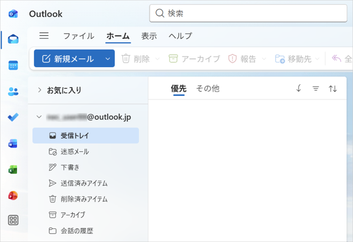353x242 pixels.
Task: Open the Calendar icon in sidebar
Action: pyautogui.click(x=13, y=65)
